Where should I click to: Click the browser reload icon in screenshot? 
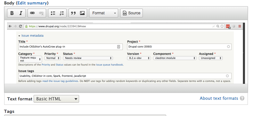click(20, 26)
